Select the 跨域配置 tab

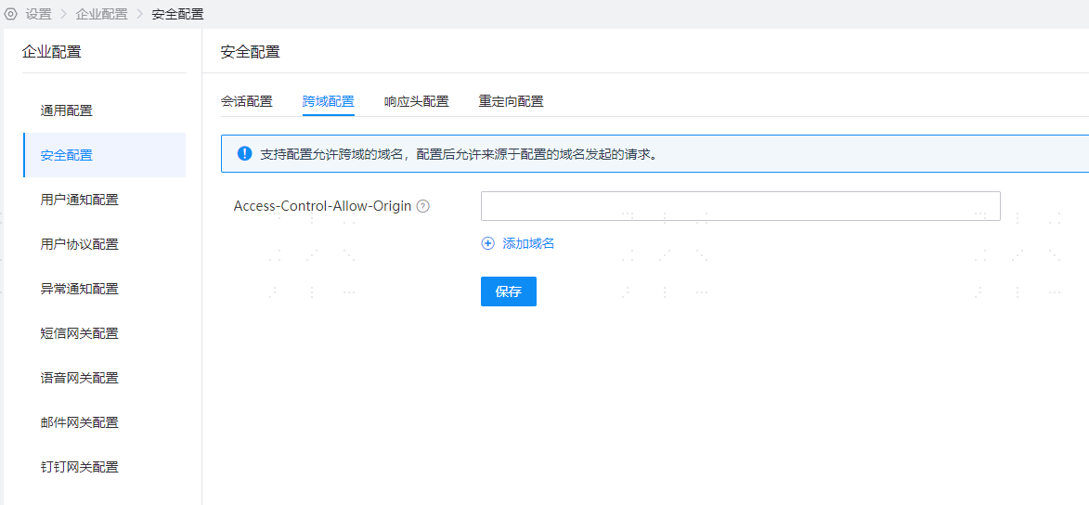329,101
